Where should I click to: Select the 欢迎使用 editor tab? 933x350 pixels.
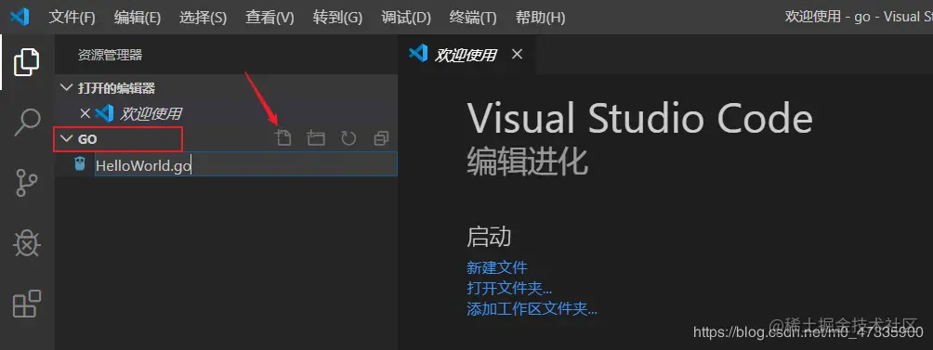(466, 54)
